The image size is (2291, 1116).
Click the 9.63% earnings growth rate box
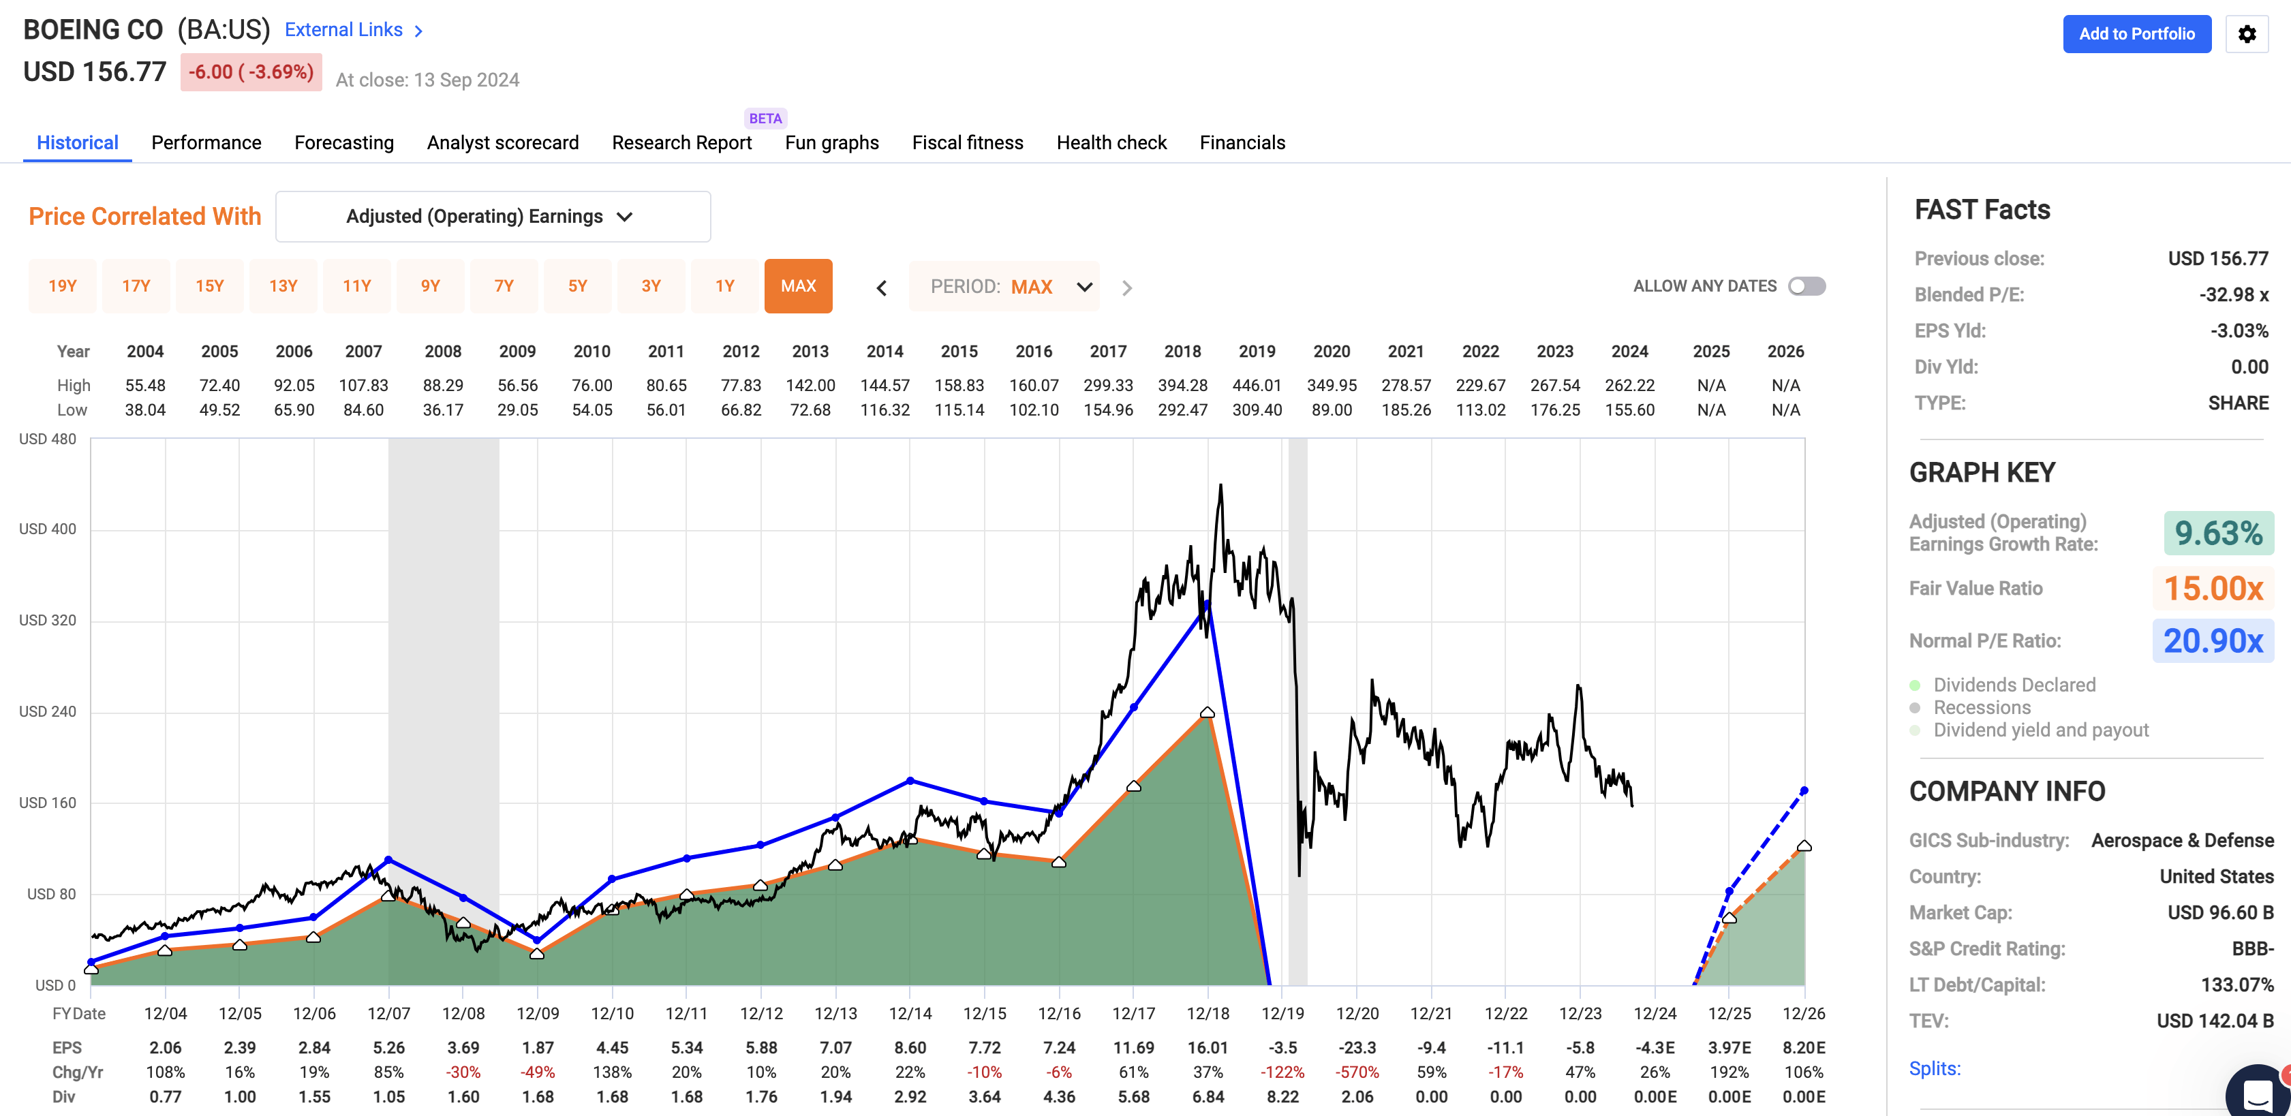pyautogui.click(x=2218, y=533)
